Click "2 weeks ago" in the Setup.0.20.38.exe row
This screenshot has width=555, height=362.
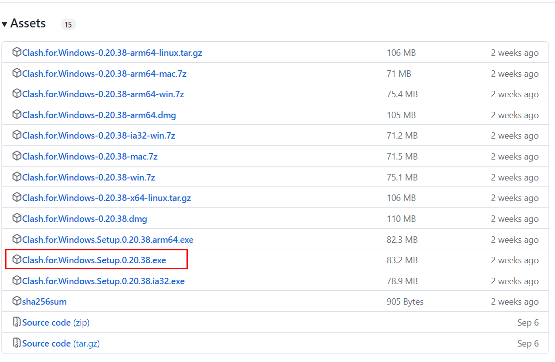coord(515,260)
